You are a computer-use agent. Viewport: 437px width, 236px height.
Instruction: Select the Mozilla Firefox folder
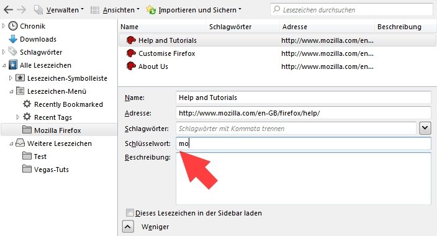(x=57, y=130)
